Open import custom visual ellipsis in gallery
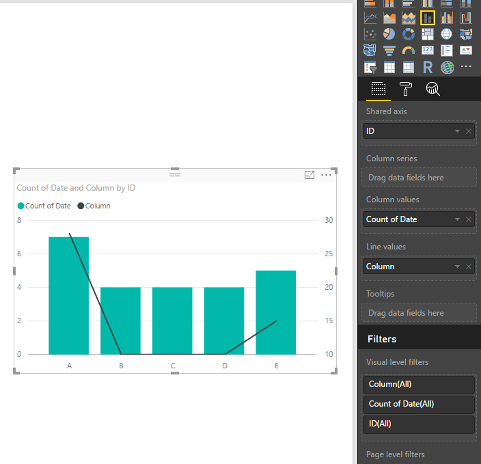 [466, 66]
